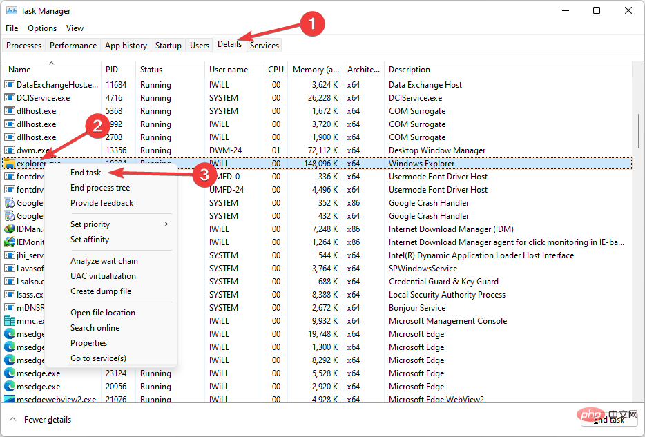Switch to the Performance tab
Screen dimensions: 645x437
tap(73, 46)
